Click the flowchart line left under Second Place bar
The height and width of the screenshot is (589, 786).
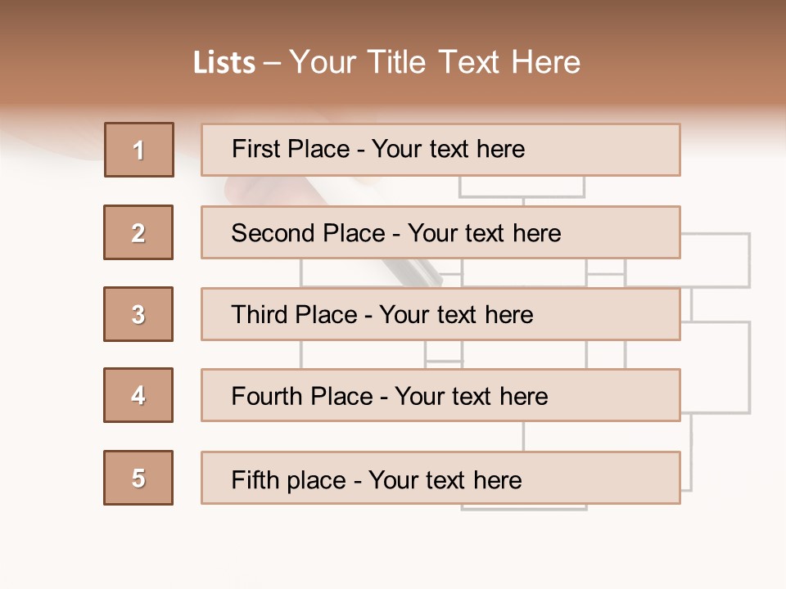click(x=301, y=272)
